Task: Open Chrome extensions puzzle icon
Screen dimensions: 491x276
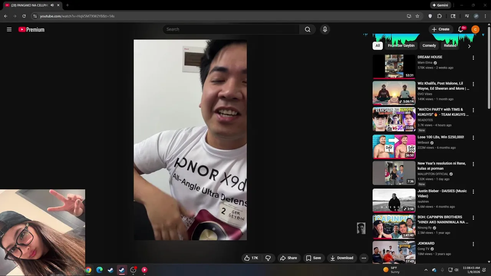Action: tap(440, 16)
